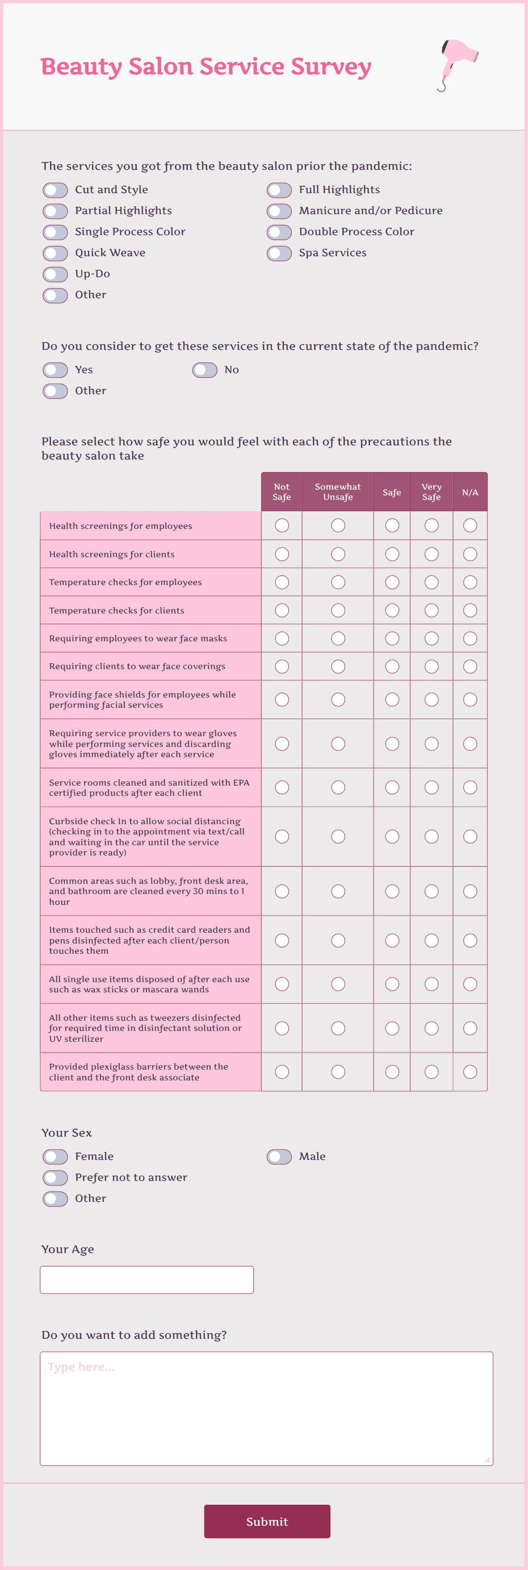Select Yes for getting services during pandemic

(x=55, y=369)
